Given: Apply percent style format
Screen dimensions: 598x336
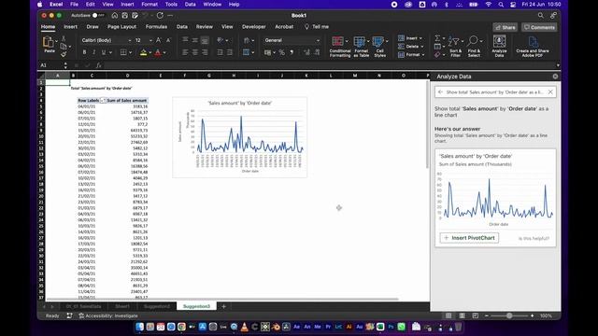Looking at the screenshot, I should coord(282,52).
